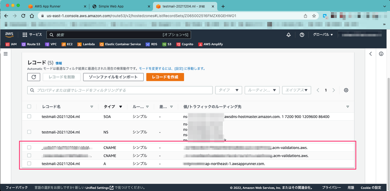The width and height of the screenshot is (390, 191).
Task: Open the ルーティン filter dropdown
Action: [262, 90]
